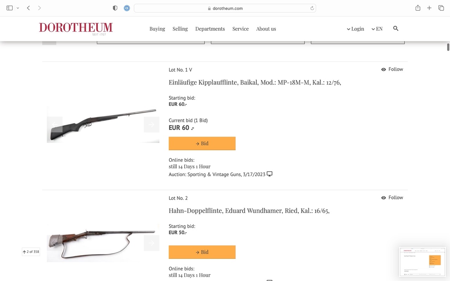The width and height of the screenshot is (450, 281).
Task: Open the 1Password extension icon
Action: [127, 8]
